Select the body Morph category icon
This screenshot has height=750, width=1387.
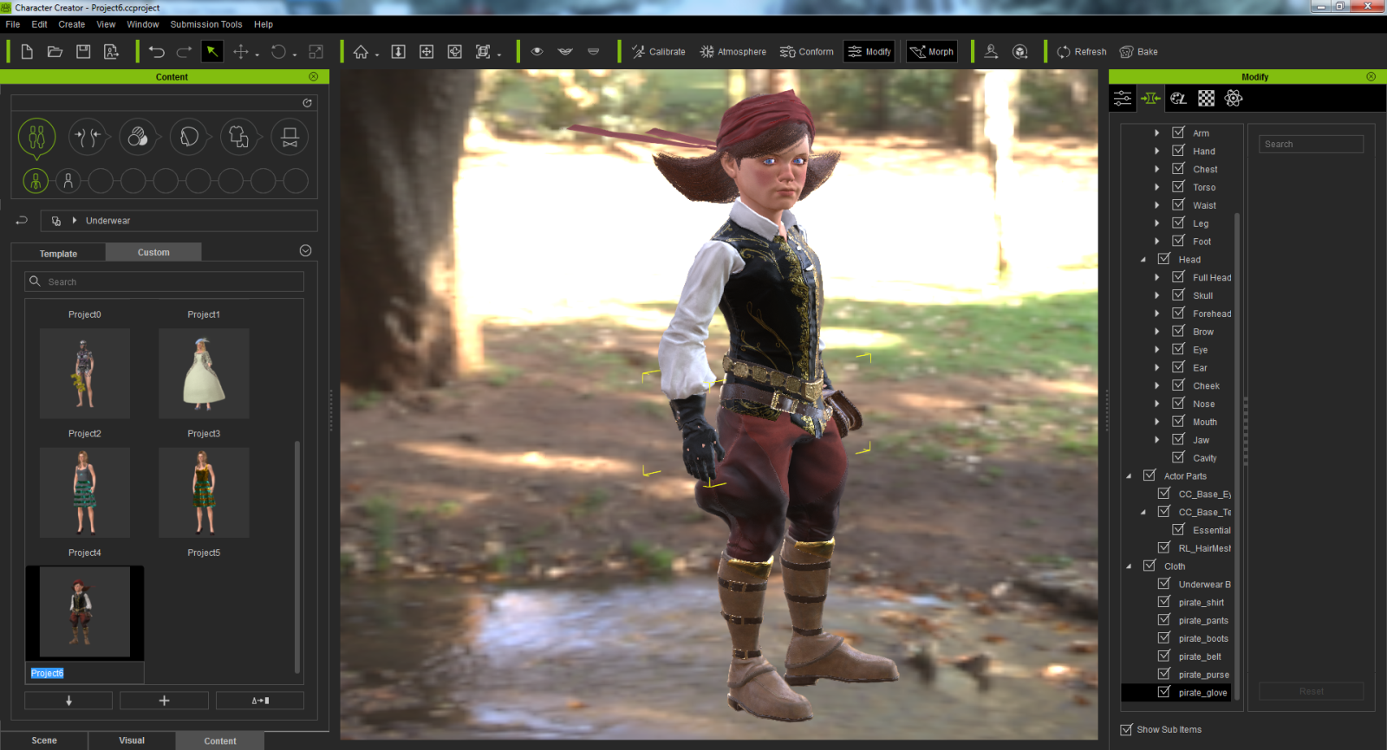pyautogui.click(x=88, y=137)
